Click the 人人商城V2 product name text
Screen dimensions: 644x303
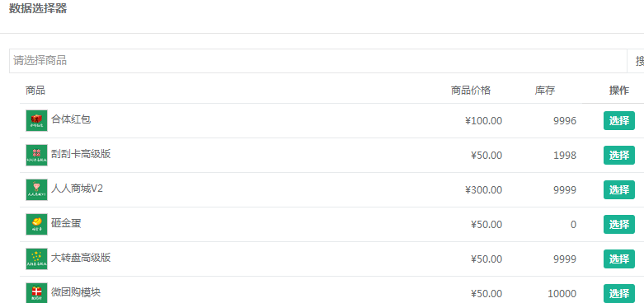click(77, 189)
